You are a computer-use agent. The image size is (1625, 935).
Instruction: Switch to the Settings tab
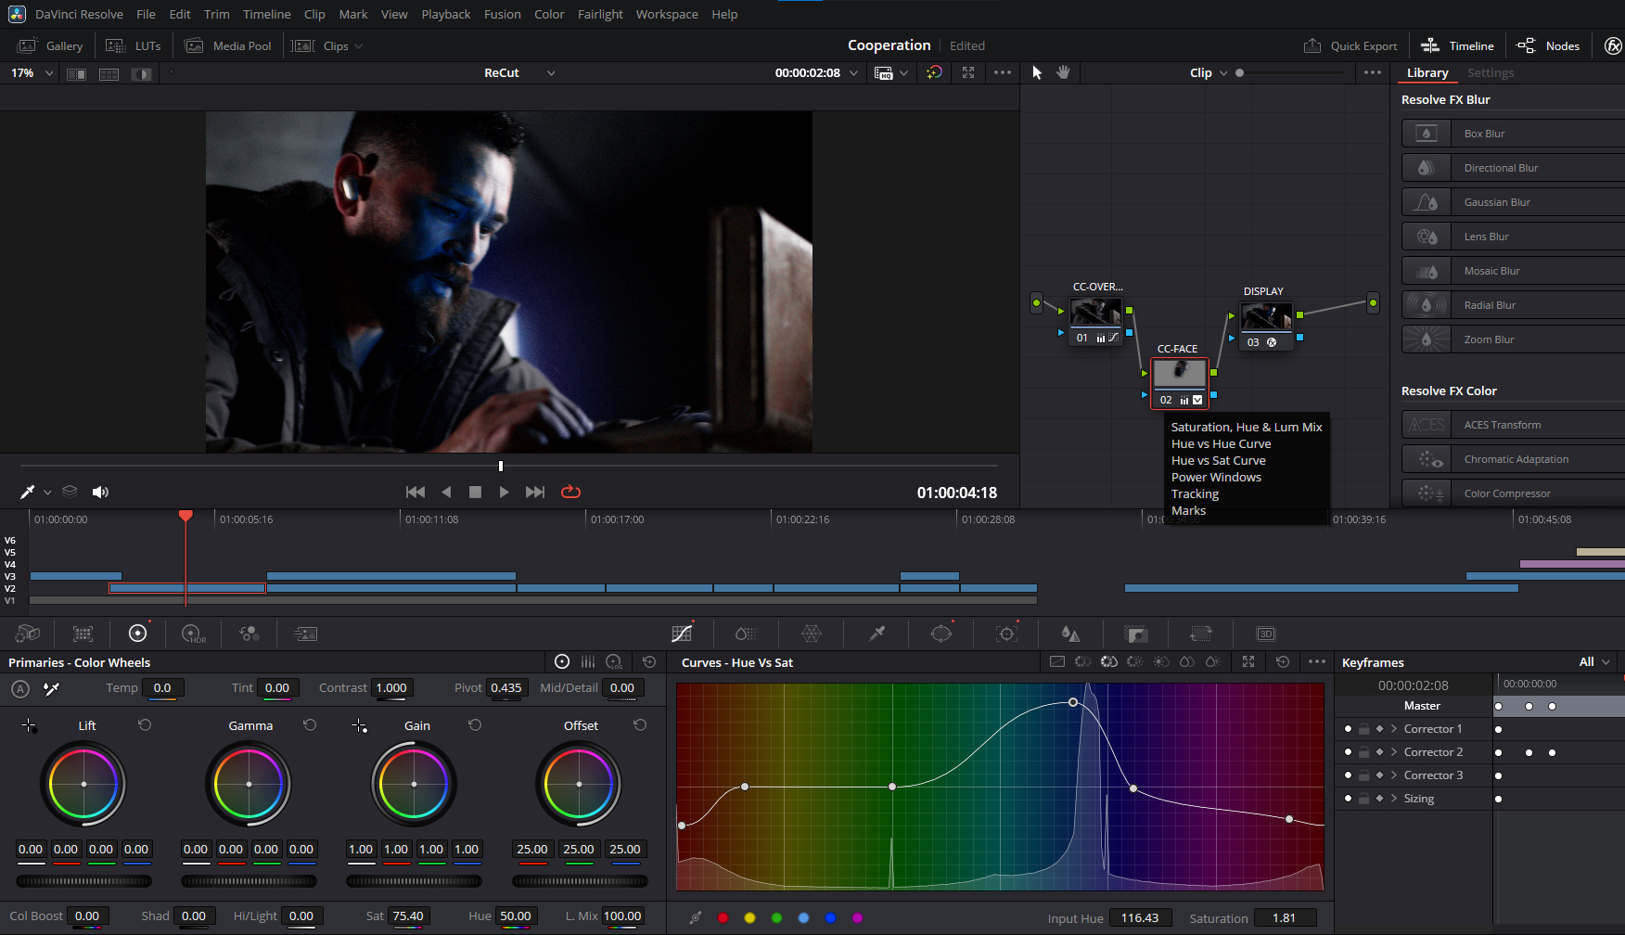pos(1490,72)
